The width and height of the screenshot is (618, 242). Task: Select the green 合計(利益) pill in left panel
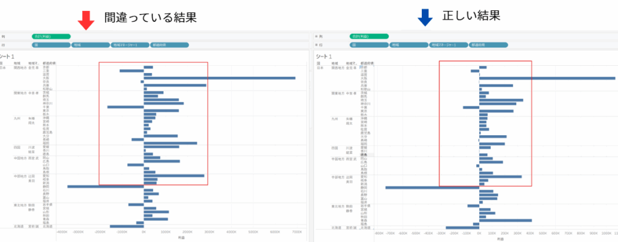tap(51, 36)
